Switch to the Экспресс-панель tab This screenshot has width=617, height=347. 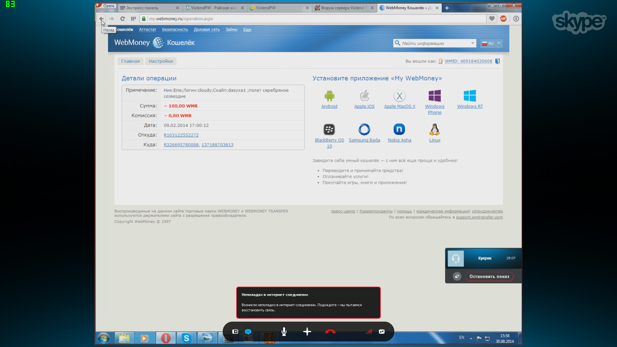pos(149,8)
